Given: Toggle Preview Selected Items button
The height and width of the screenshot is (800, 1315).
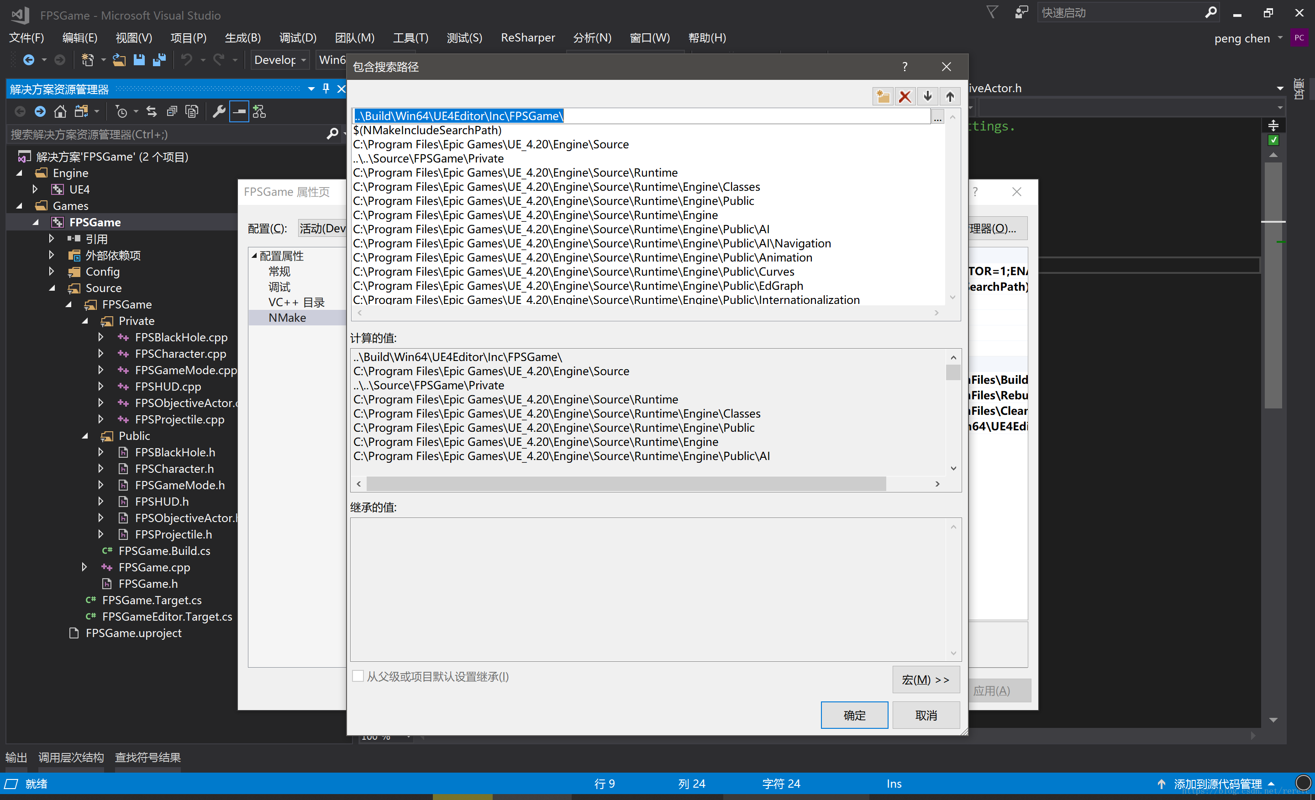Looking at the screenshot, I should 239,111.
